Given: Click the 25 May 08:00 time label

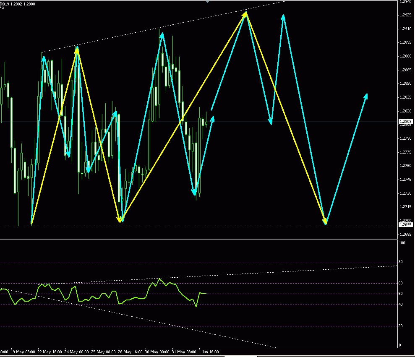Looking at the screenshot, I should (104, 352).
